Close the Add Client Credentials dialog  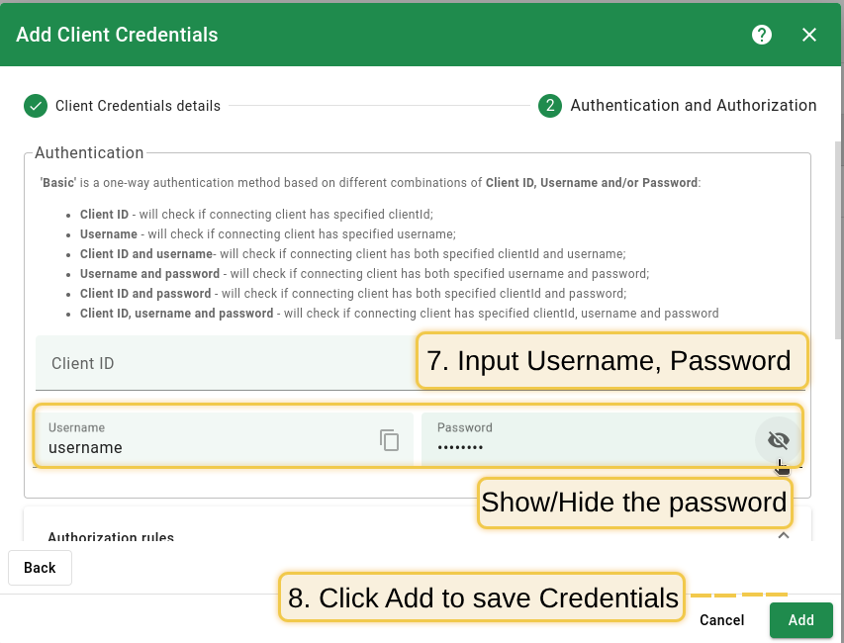809,35
